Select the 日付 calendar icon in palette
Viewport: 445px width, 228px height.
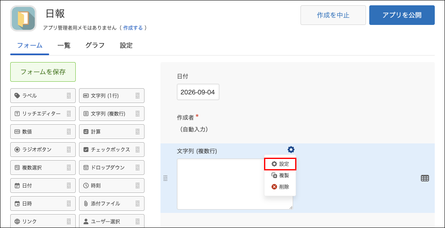click(17, 186)
